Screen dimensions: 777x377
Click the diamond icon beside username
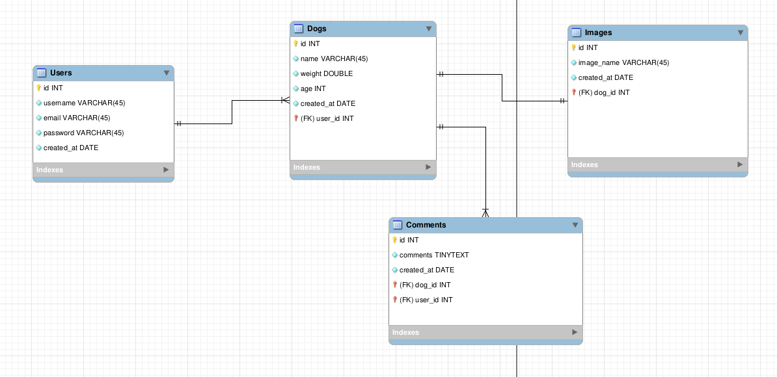(x=38, y=103)
